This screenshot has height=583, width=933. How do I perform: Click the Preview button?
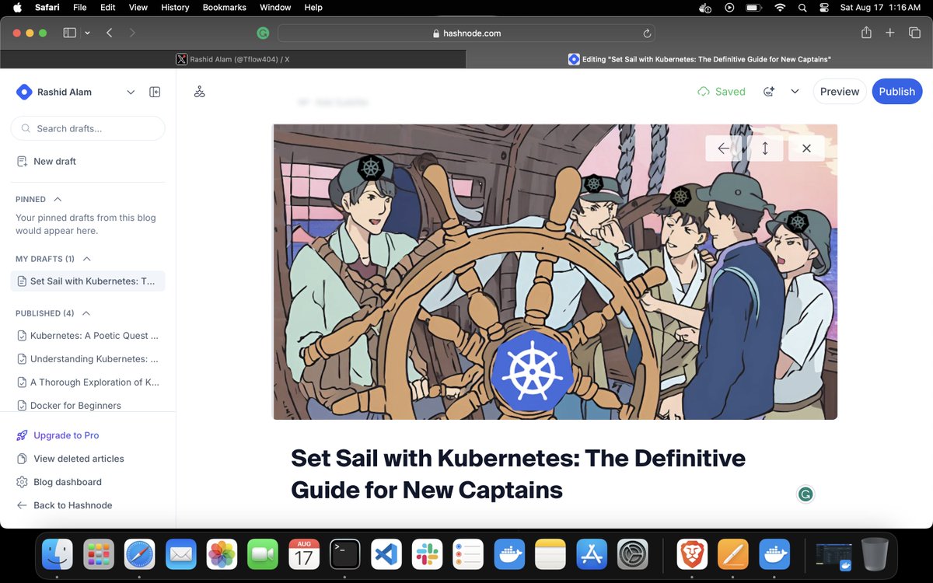pyautogui.click(x=840, y=92)
